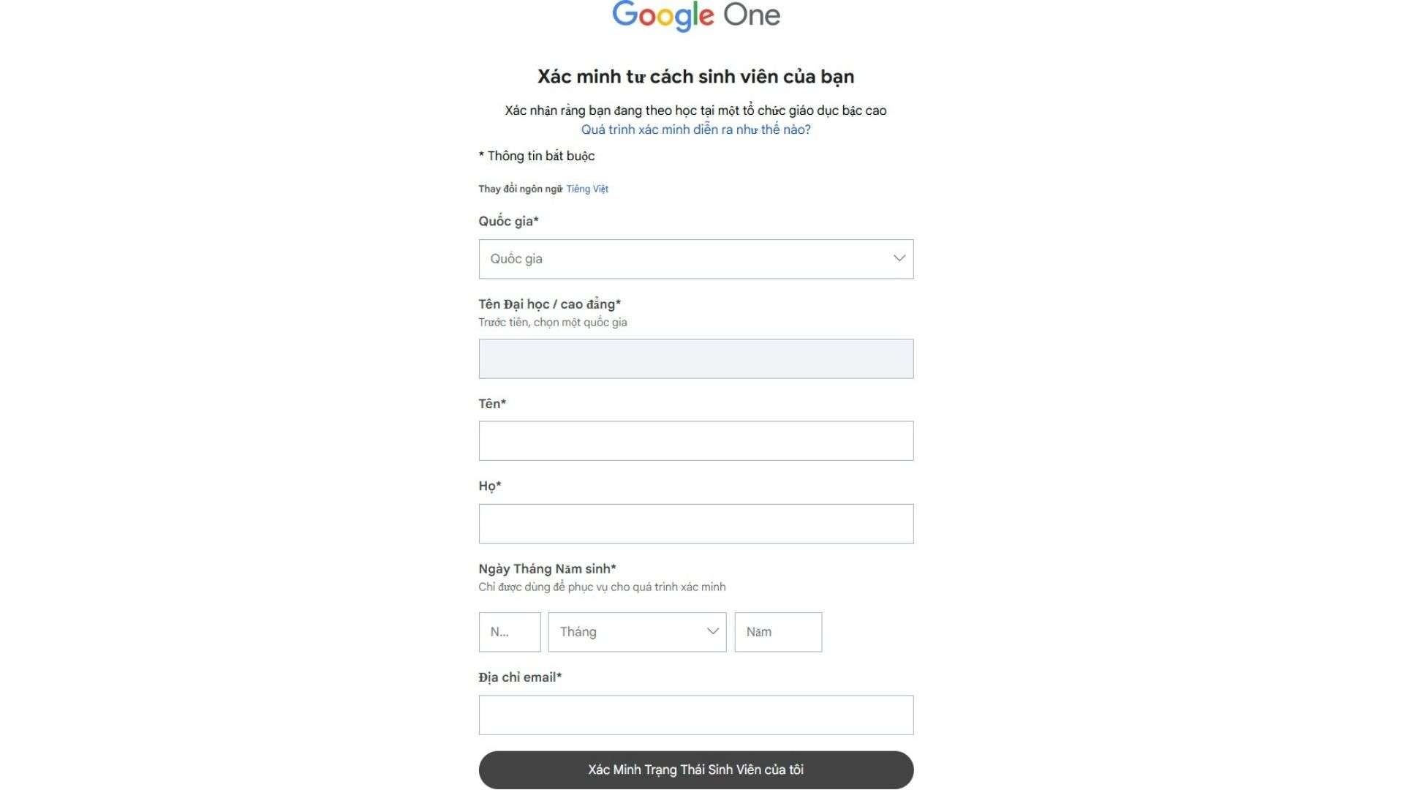
Task: Focus the Tên text input box
Action: click(x=695, y=440)
